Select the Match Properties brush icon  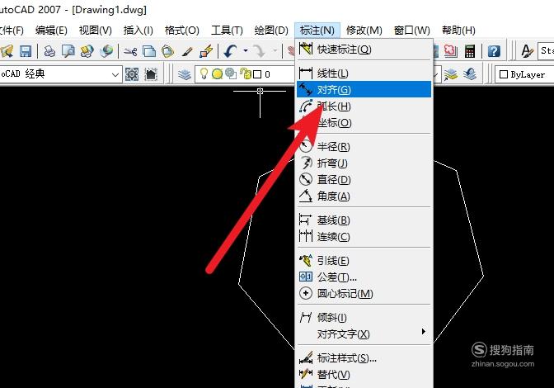(x=187, y=52)
